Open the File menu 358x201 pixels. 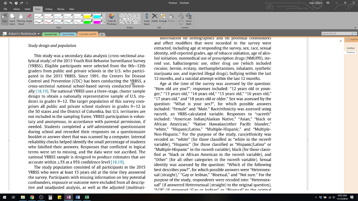point(5,9)
